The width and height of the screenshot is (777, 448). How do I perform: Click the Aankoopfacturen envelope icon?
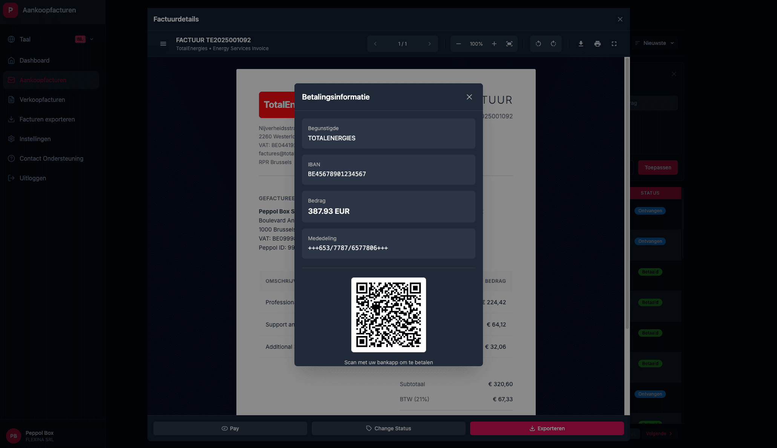tap(11, 80)
